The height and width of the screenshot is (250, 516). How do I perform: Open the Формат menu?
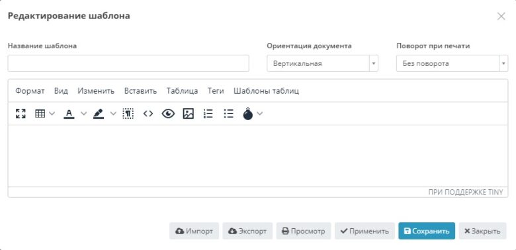(x=30, y=91)
